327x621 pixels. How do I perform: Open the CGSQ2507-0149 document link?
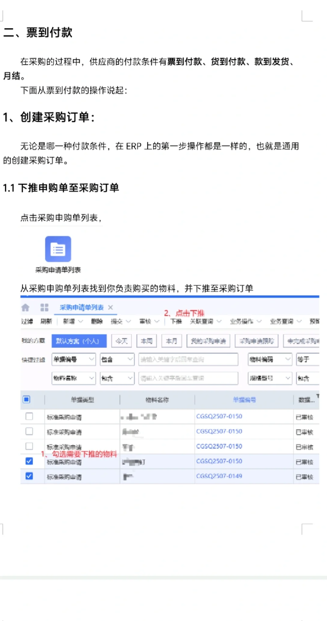219,476
